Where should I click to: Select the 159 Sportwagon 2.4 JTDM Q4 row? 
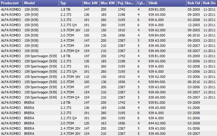(108, 97)
